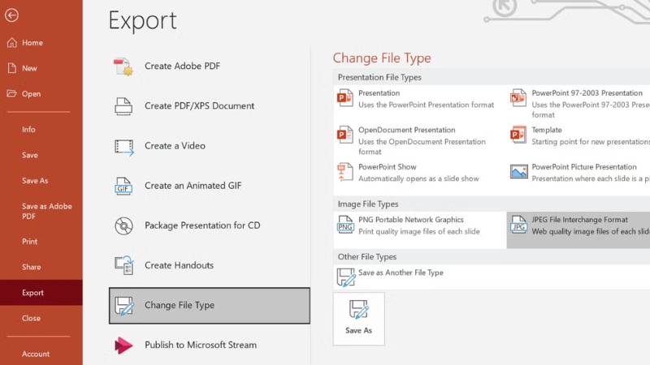
Task: Click the Animated GIF icon
Action: [123, 186]
